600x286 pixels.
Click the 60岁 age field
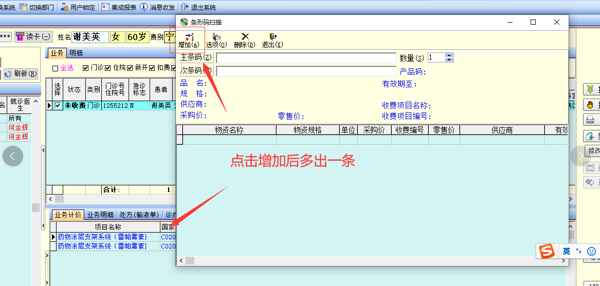(138, 36)
